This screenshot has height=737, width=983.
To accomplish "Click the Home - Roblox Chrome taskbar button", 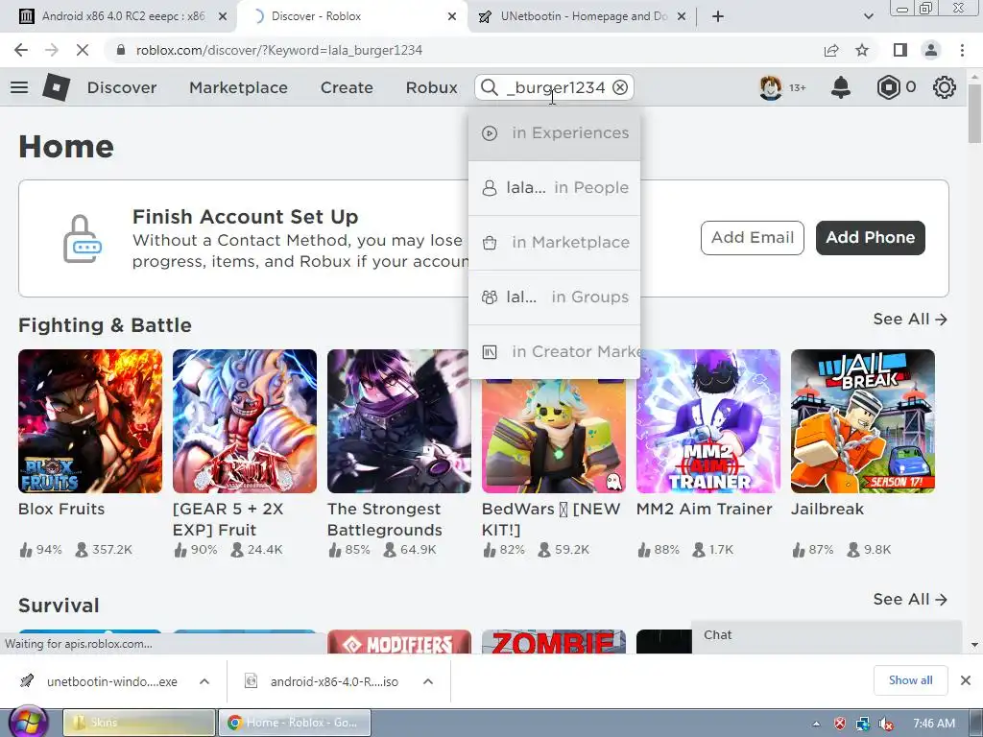I will point(294,723).
